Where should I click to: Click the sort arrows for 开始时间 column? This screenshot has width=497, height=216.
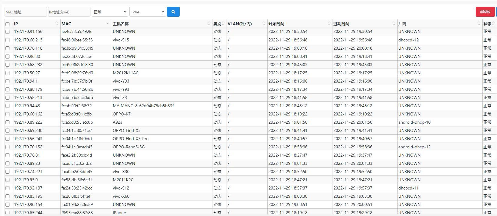coord(329,23)
